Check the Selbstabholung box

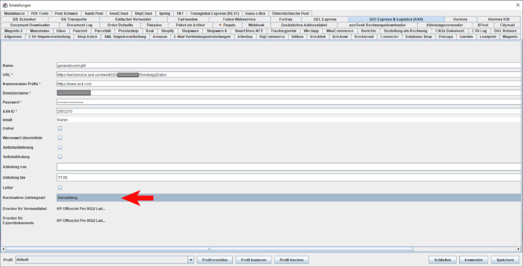(x=60, y=156)
